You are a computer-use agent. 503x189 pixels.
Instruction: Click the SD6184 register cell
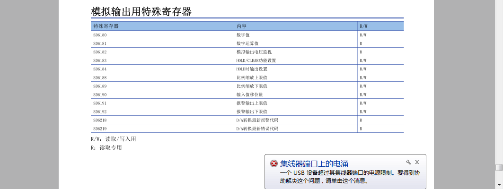point(100,69)
